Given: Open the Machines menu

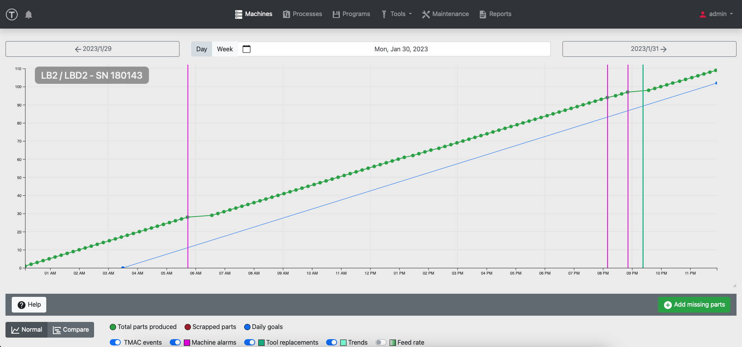Looking at the screenshot, I should click(254, 14).
